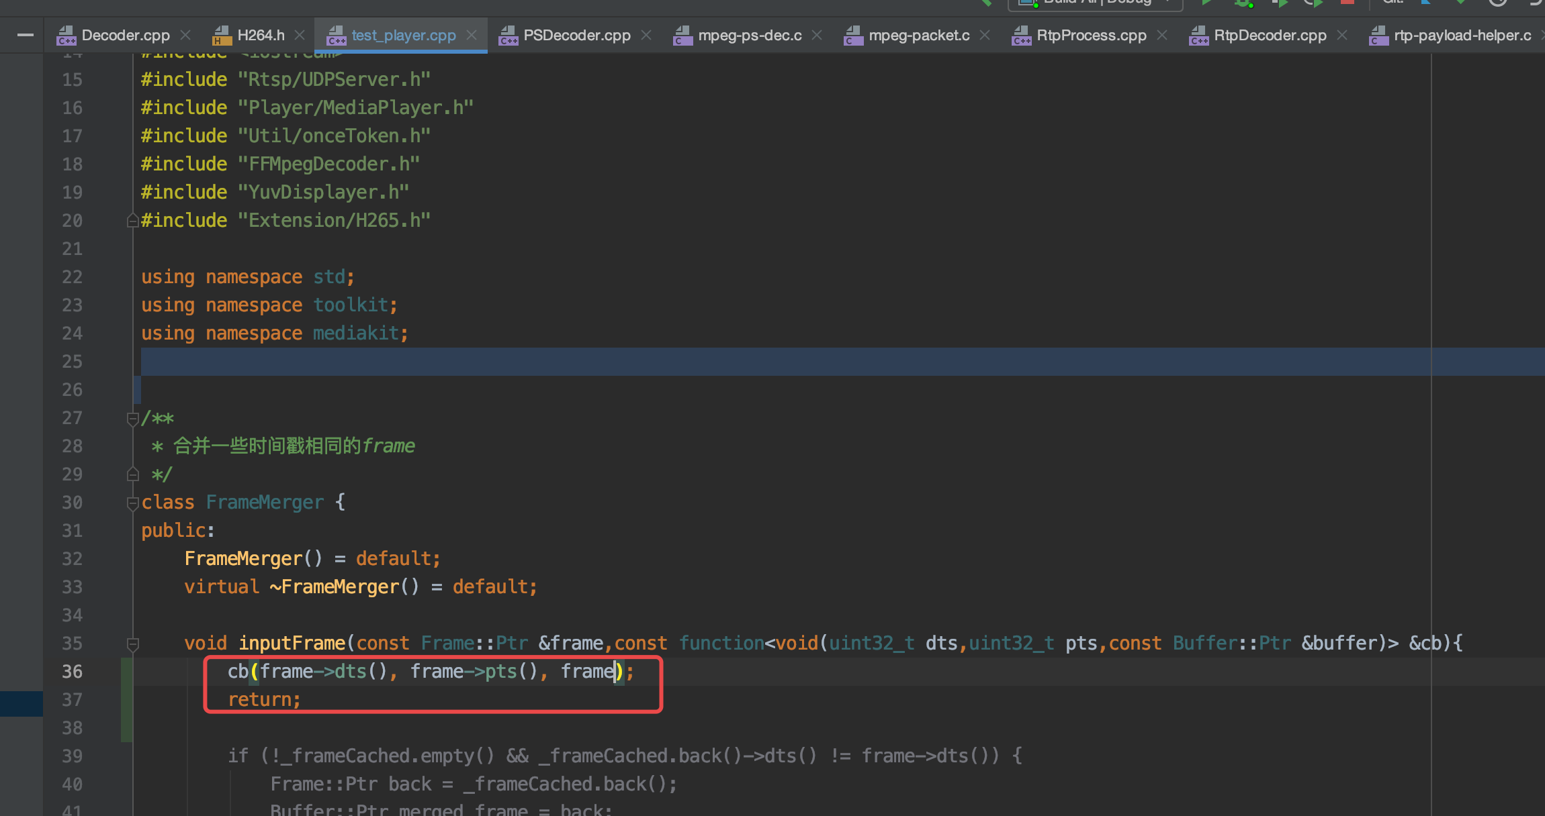Switch to the PSDecoder.cpp tab

tap(576, 35)
